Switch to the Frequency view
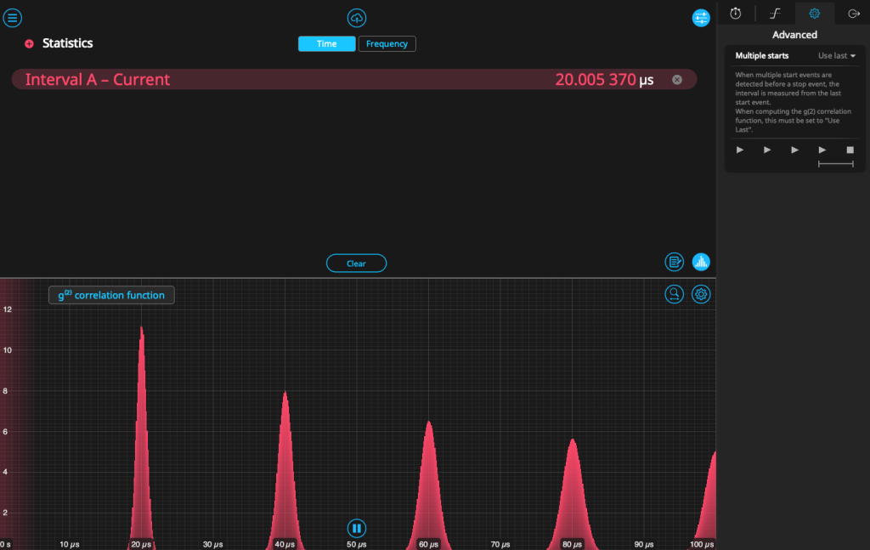The height and width of the screenshot is (550, 870). click(x=387, y=43)
